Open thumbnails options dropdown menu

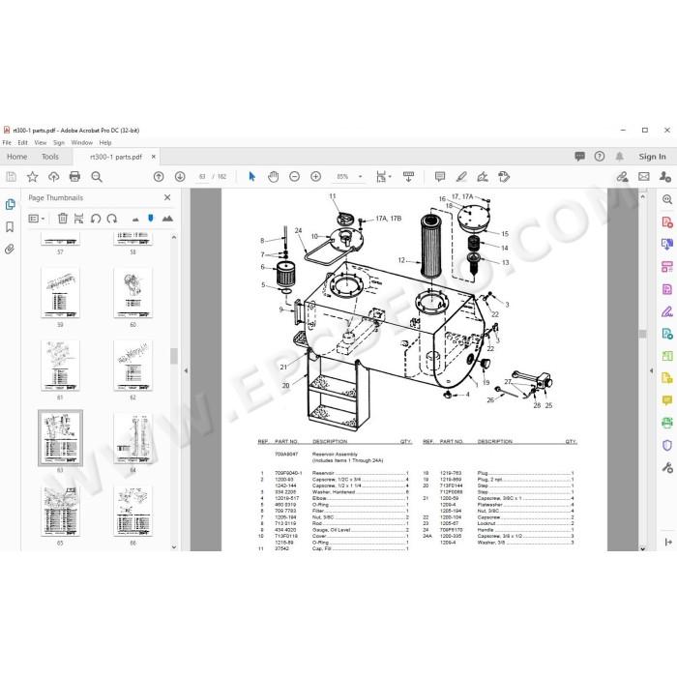pyautogui.click(x=37, y=219)
